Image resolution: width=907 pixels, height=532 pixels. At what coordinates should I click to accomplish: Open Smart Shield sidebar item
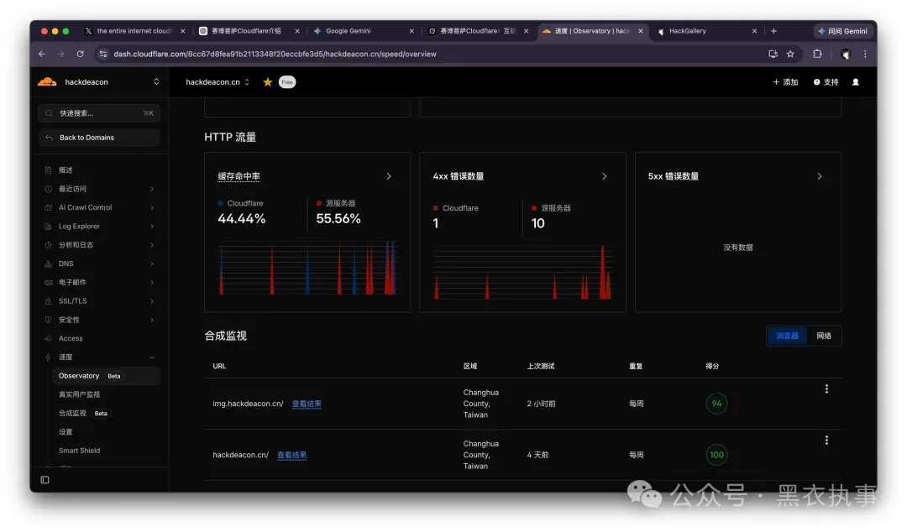(79, 451)
